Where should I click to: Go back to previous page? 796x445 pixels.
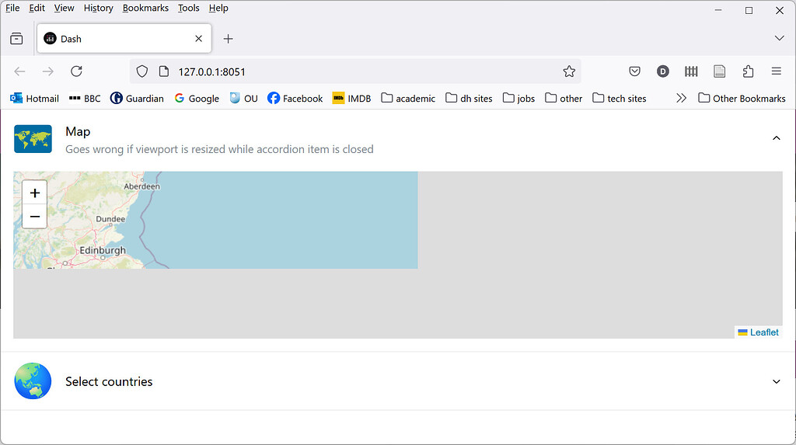click(19, 71)
